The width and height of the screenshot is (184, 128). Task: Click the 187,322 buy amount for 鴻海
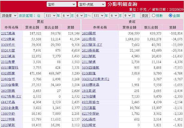click(x=35, y=33)
